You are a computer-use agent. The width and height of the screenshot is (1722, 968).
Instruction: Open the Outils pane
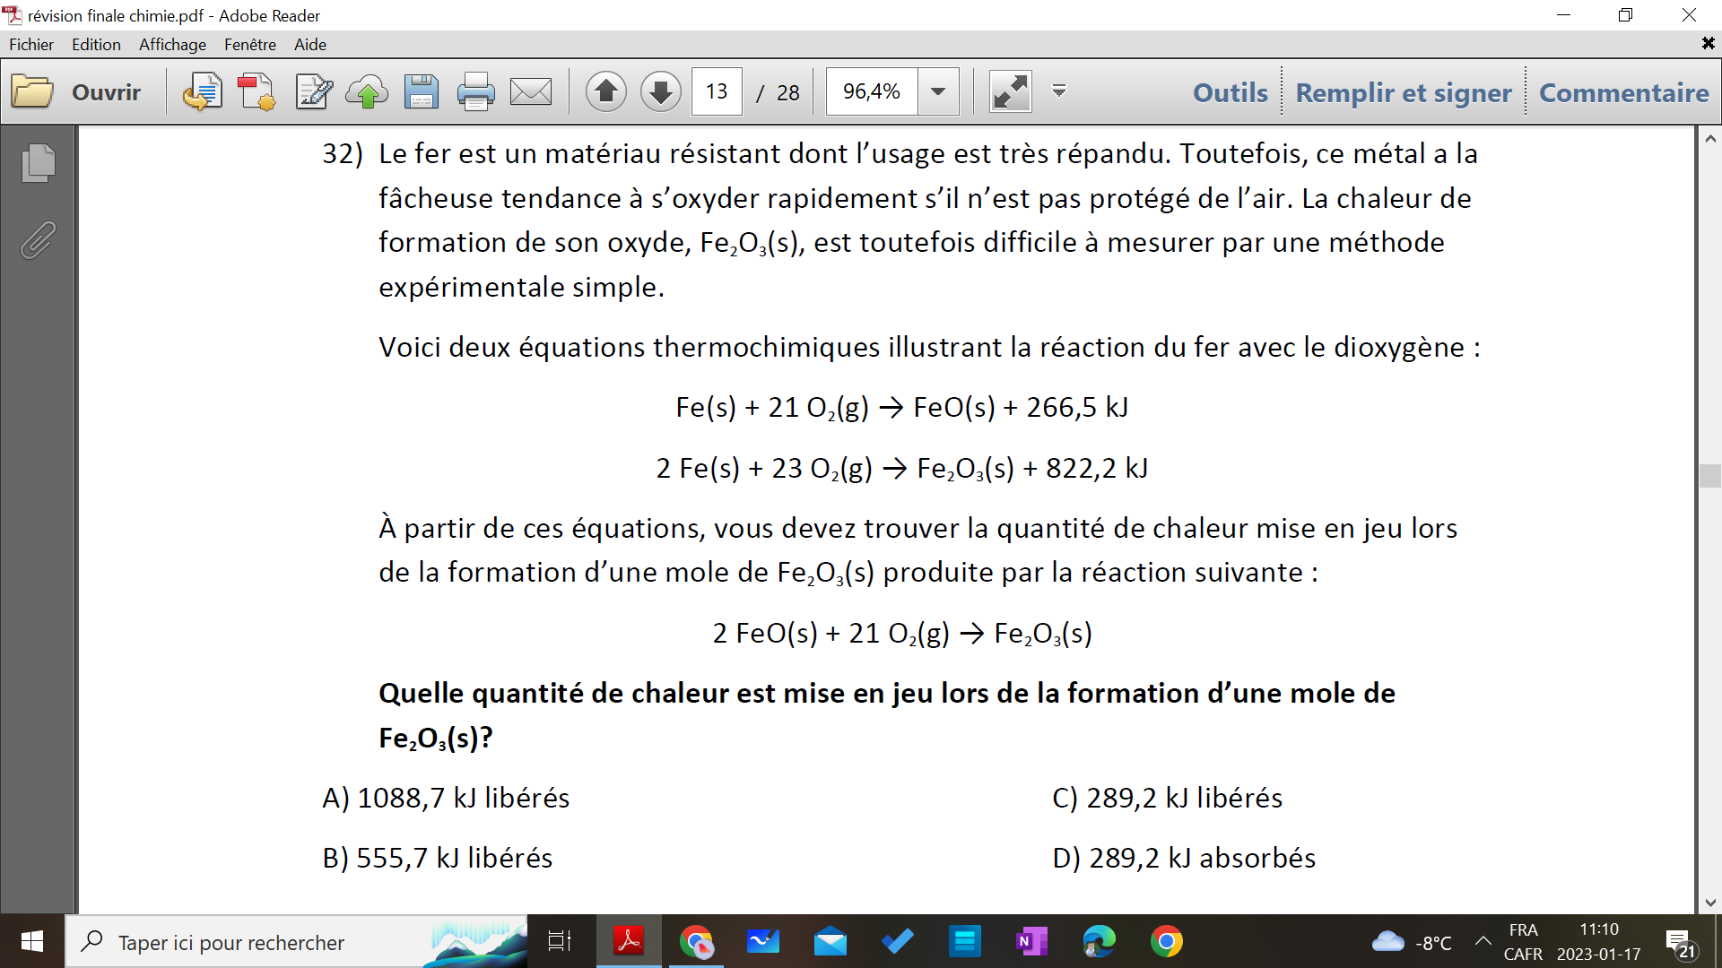coord(1229,92)
